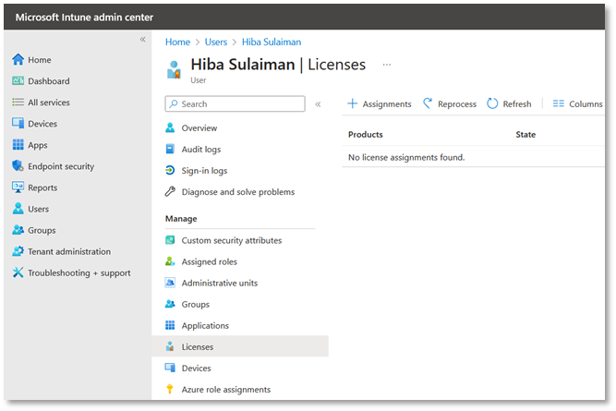Viewport: 616px width, 411px height.
Task: Open Reports in the left sidebar
Action: click(42, 187)
